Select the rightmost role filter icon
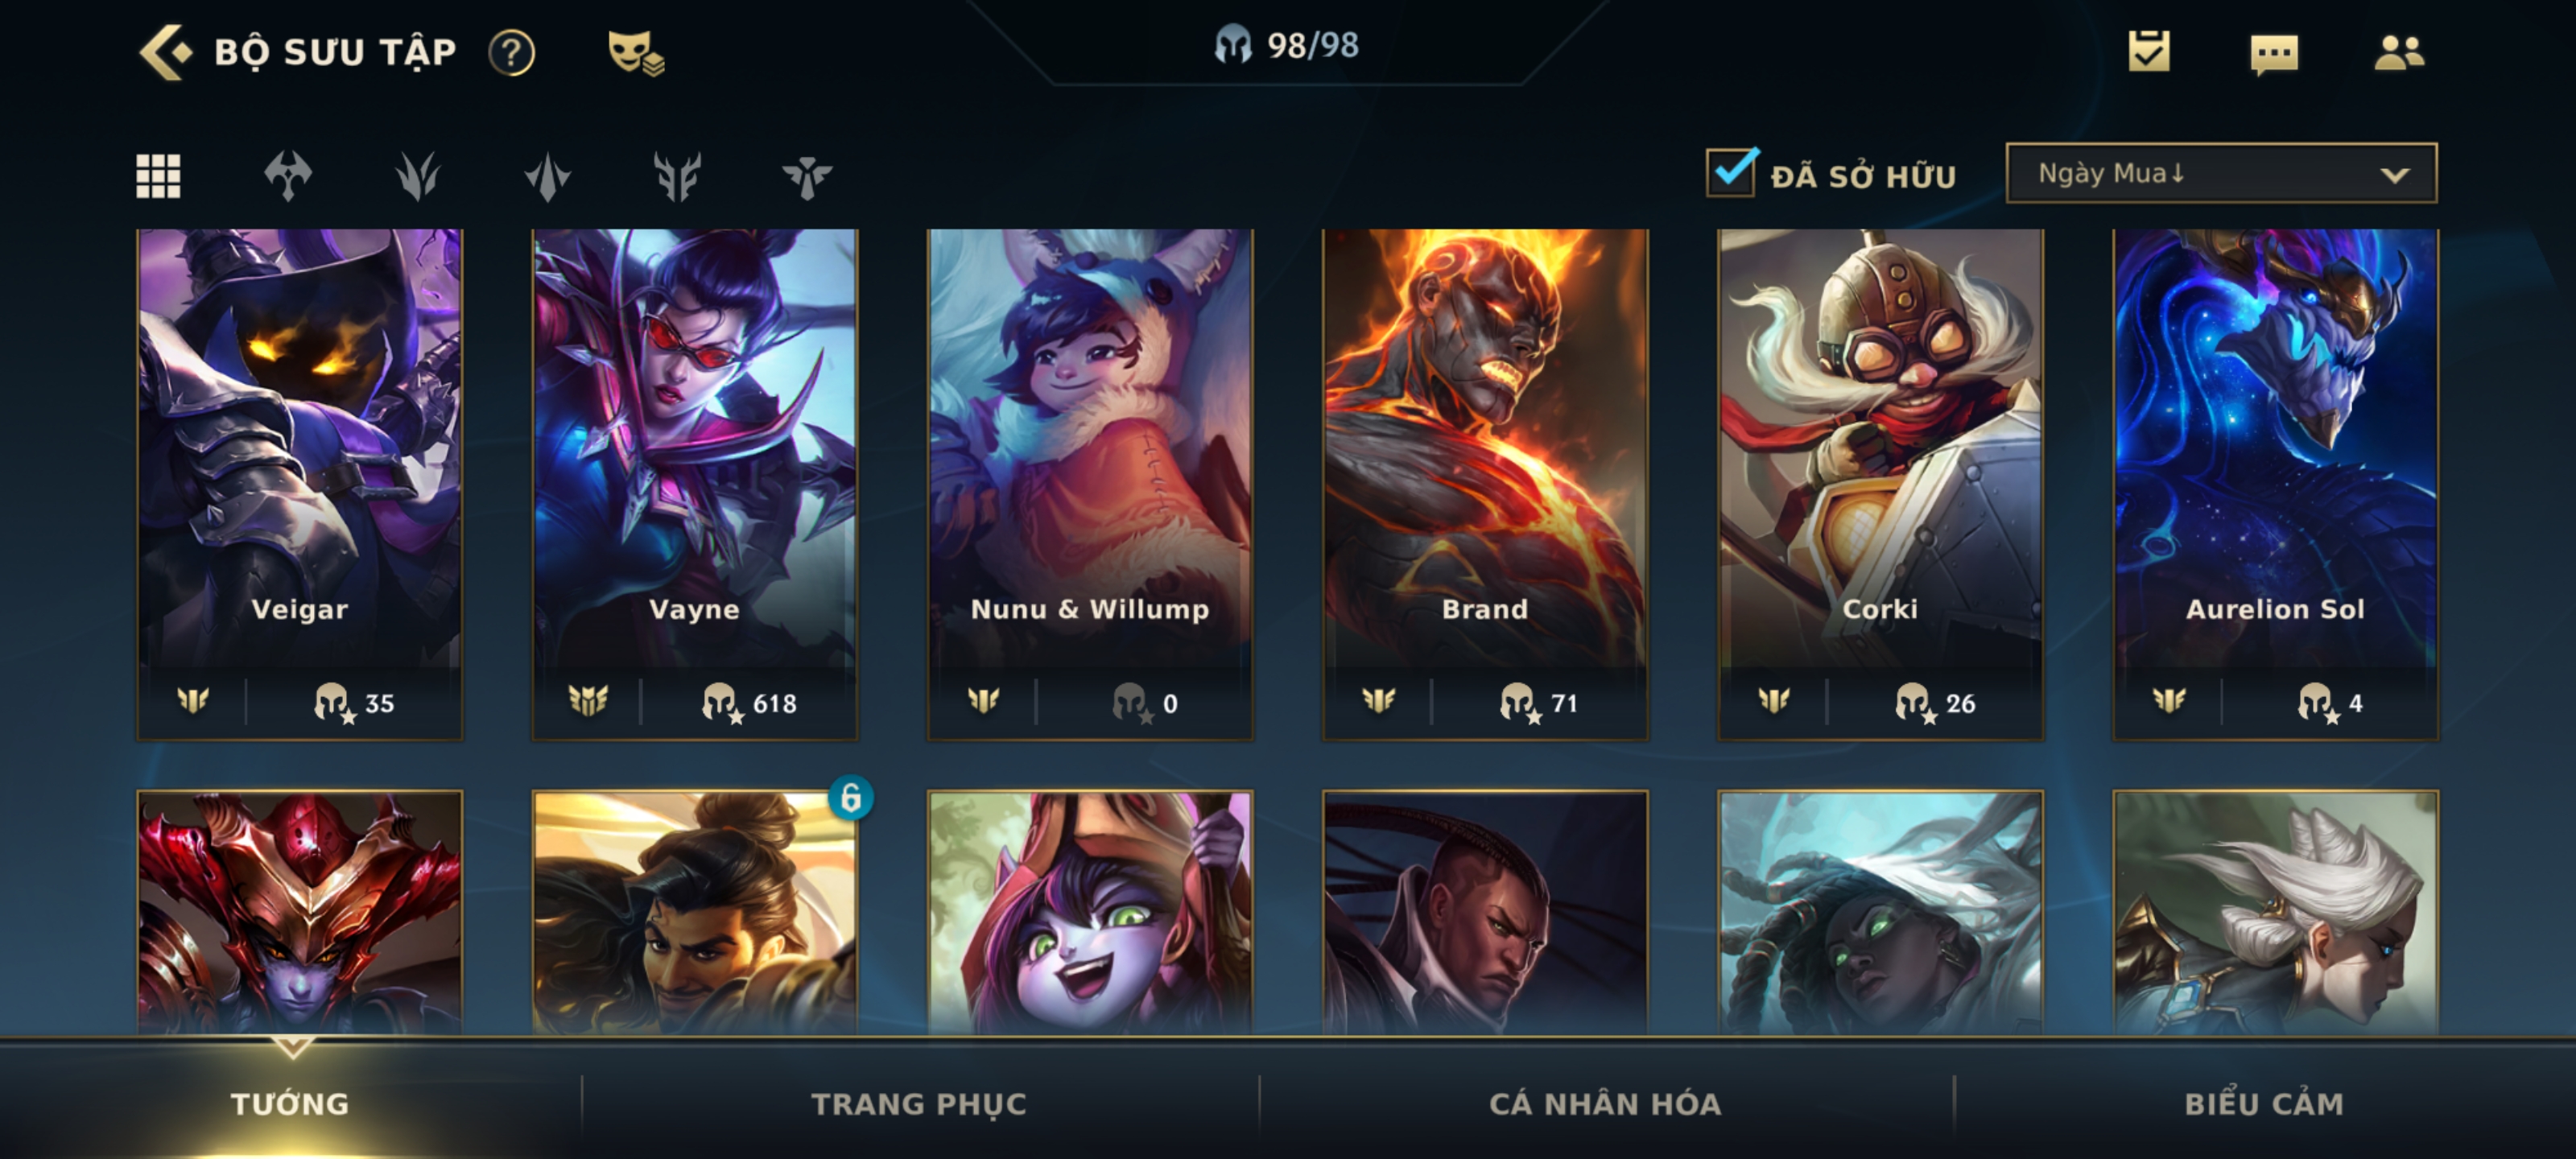Screen dimensions: 2576x1159 point(807,177)
